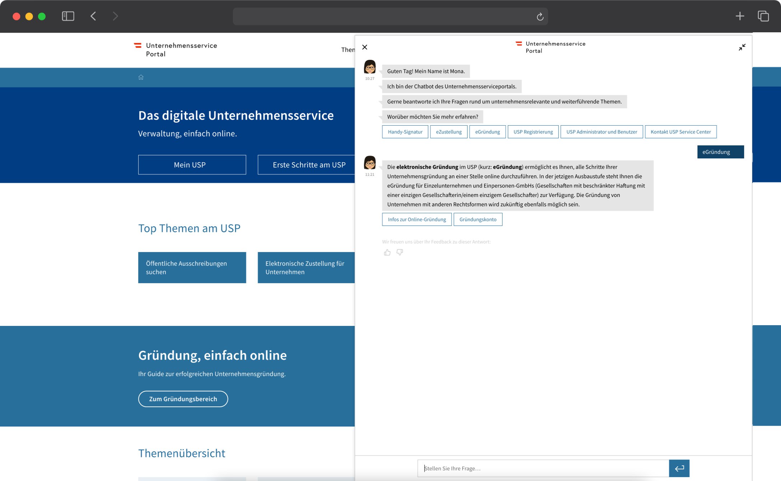Click the 11:21 message timestamp
Image resolution: width=781 pixels, height=481 pixels.
tap(370, 174)
